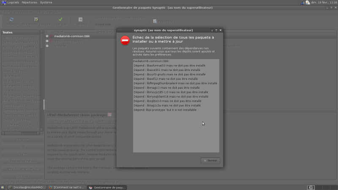Switch to Gestionnaire de paquets taskbar entry
The image size is (338, 190).
click(107, 187)
